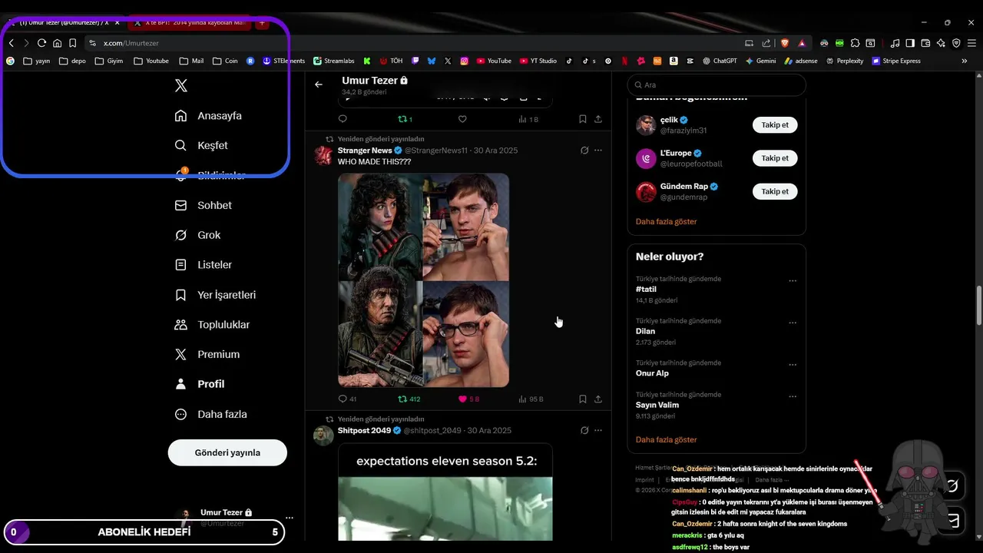Expand the Giyim bookmarks folder
The height and width of the screenshot is (553, 983).
pyautogui.click(x=108, y=61)
